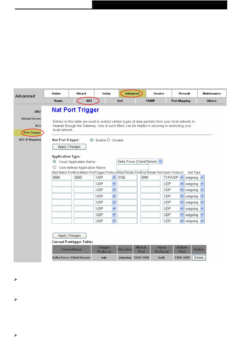Click Apply Changes above Current Portrigger Table

pyautogui.click(x=69, y=235)
